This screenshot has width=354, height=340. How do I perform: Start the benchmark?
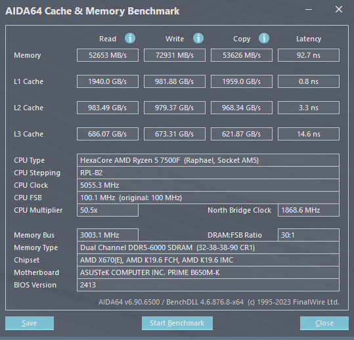pyautogui.click(x=177, y=323)
